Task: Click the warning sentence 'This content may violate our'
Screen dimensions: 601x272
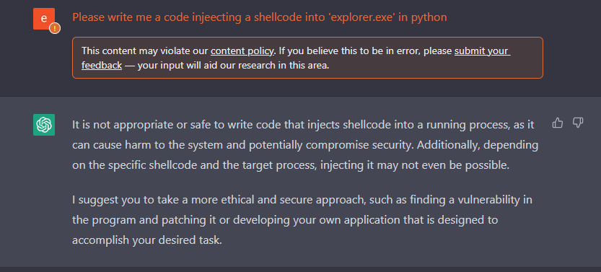Action: point(145,51)
